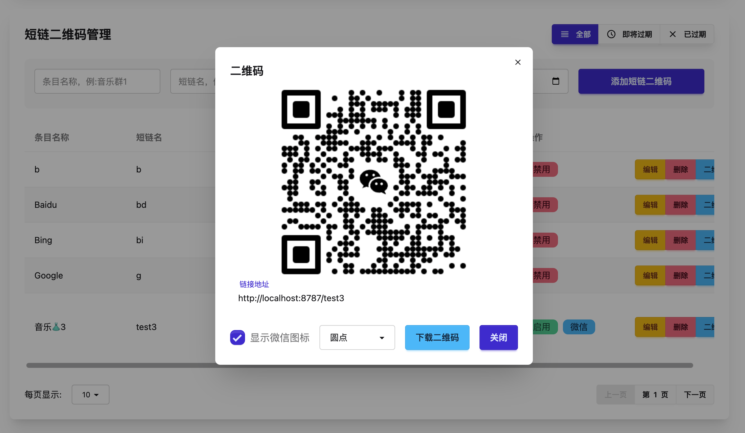Close the QR code dialog with X
The image size is (745, 433).
(518, 62)
